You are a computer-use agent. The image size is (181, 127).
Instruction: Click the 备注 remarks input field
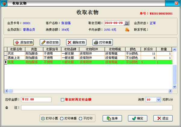pos(97,108)
